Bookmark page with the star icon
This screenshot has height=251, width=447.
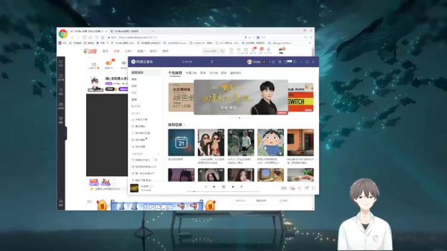click(x=103, y=37)
